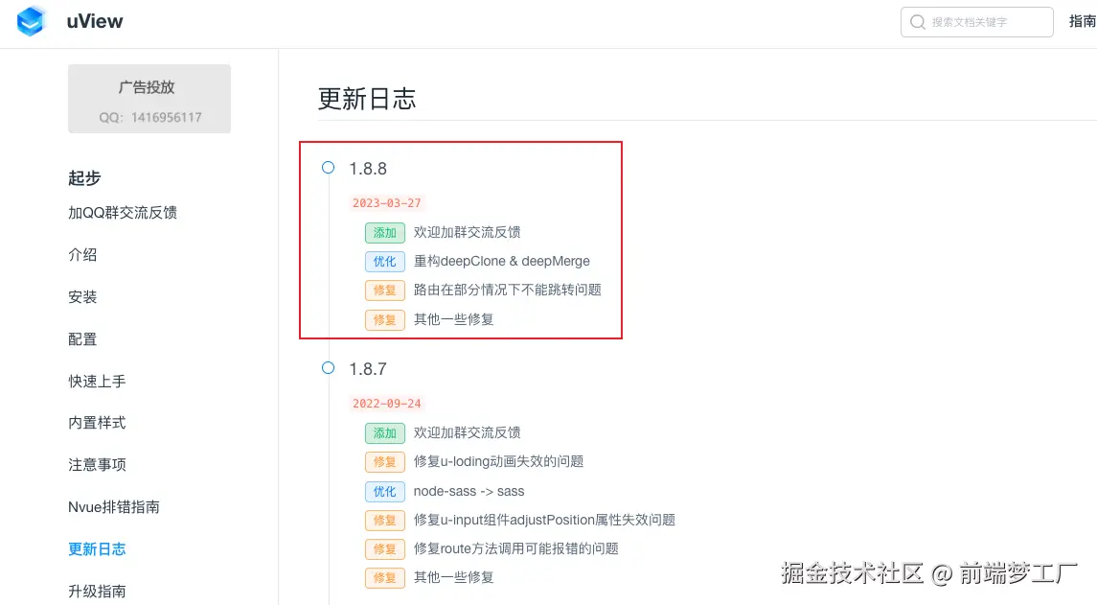Screen dimensions: 1097x605
Task: Open the 加QQ群交流反馈 sidebar link
Action: pos(123,213)
